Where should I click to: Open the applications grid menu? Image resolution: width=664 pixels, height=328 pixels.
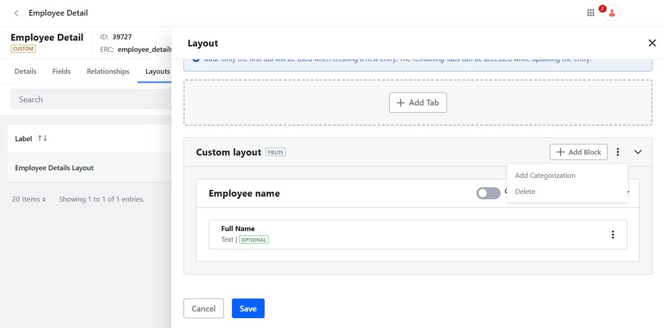[591, 13]
